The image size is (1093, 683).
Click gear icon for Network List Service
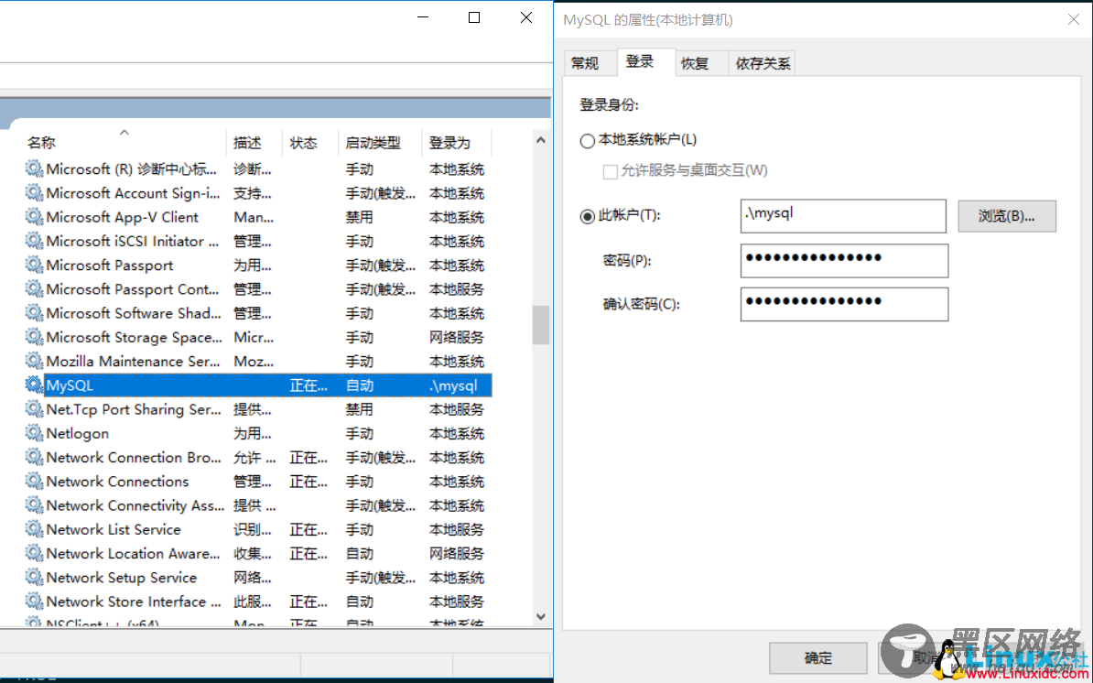[x=34, y=529]
